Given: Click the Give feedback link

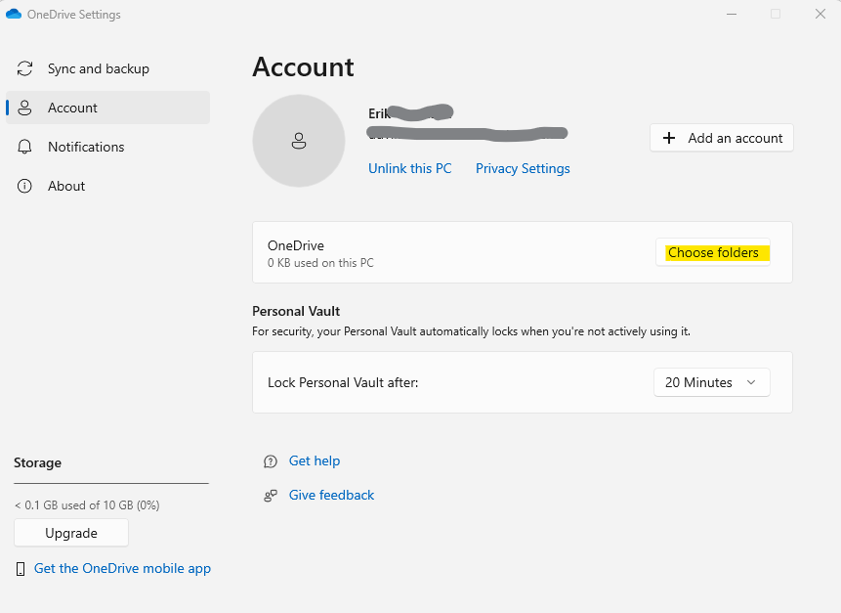Looking at the screenshot, I should pyautogui.click(x=331, y=495).
